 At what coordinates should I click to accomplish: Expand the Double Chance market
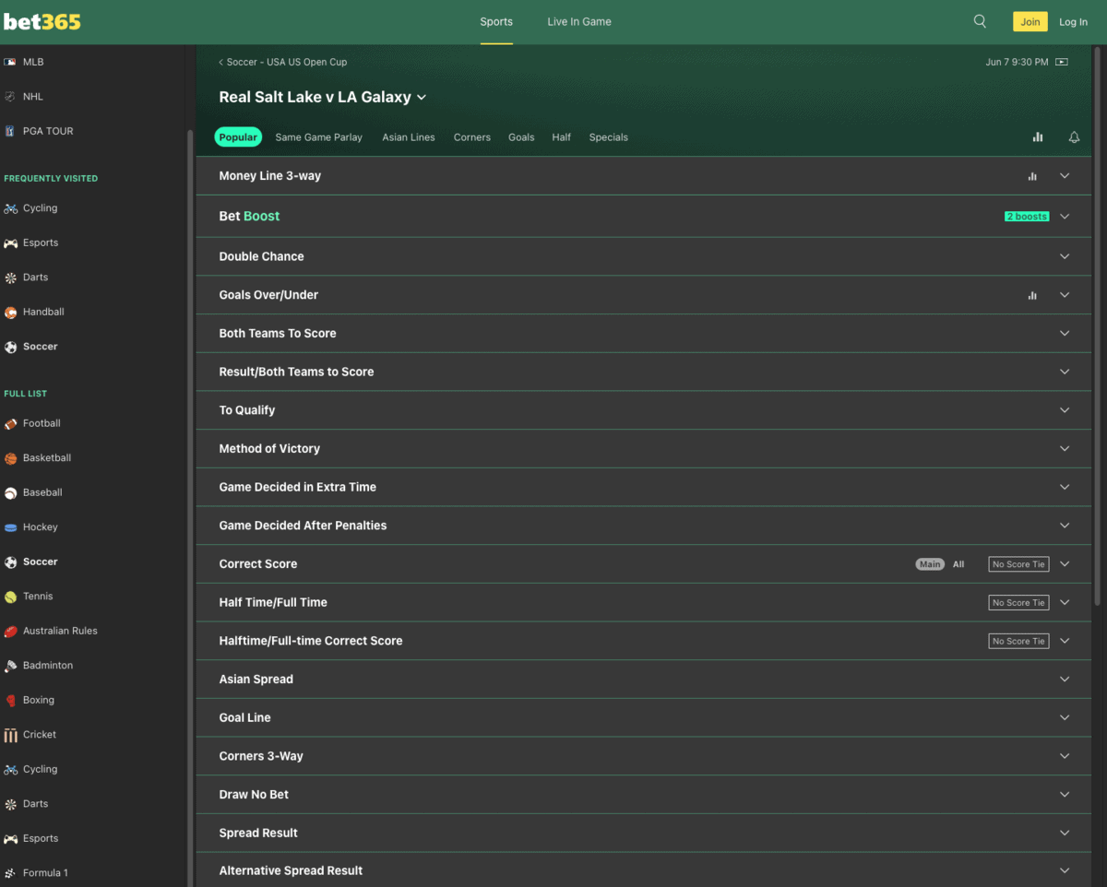[1065, 256]
